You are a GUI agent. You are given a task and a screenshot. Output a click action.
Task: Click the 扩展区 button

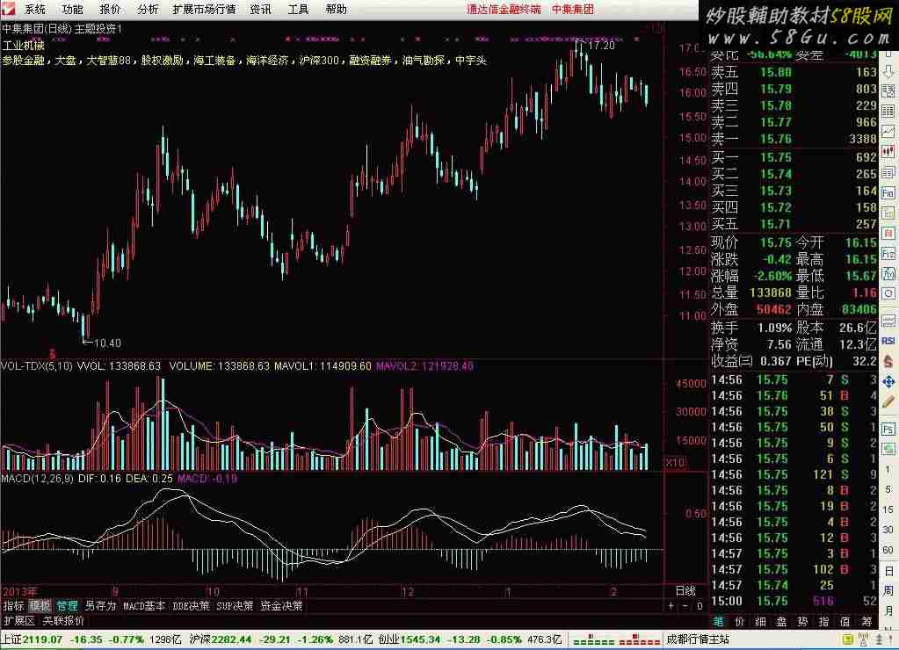(x=19, y=620)
